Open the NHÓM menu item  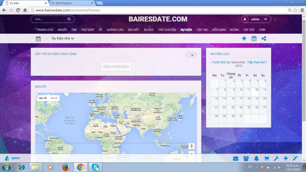[x=234, y=30]
